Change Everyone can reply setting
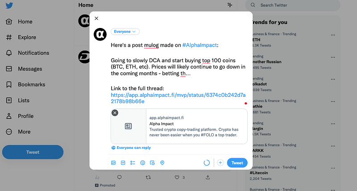 click(131, 147)
